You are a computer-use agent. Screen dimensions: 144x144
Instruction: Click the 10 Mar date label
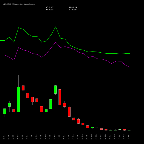coord(115,137)
